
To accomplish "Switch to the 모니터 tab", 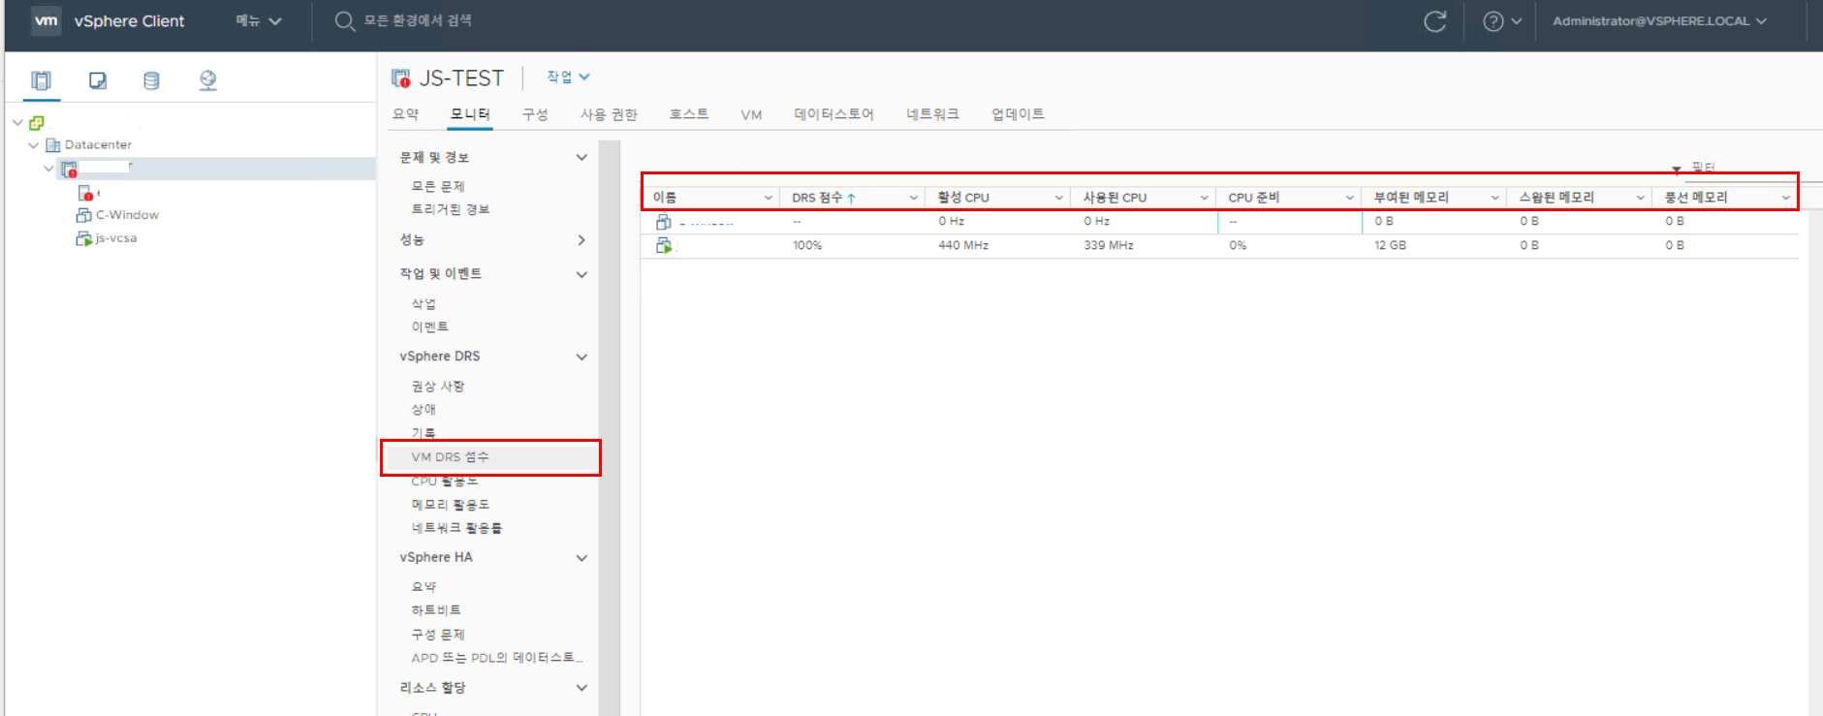I will pos(470,114).
